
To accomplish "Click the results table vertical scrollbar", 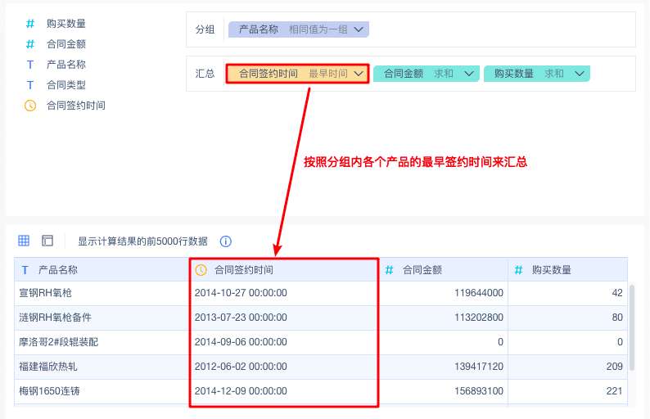I will (x=632, y=327).
